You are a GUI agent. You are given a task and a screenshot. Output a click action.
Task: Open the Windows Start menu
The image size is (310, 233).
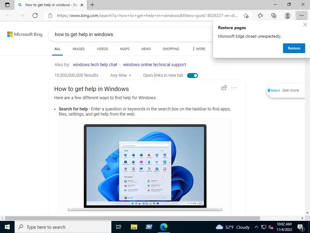click(x=7, y=227)
